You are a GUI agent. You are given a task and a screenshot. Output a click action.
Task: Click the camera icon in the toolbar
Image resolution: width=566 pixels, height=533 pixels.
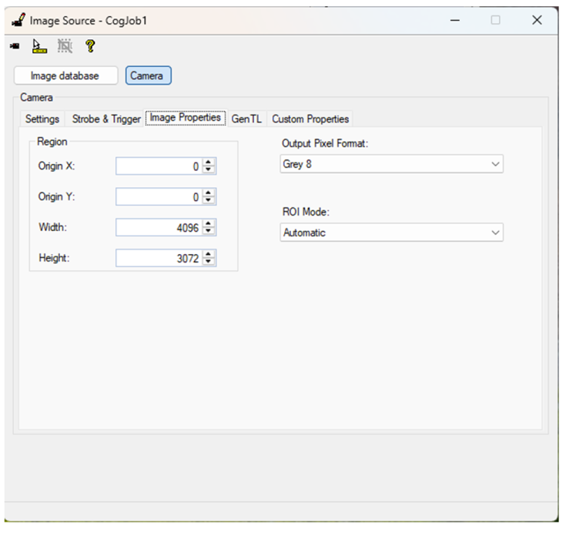14,47
